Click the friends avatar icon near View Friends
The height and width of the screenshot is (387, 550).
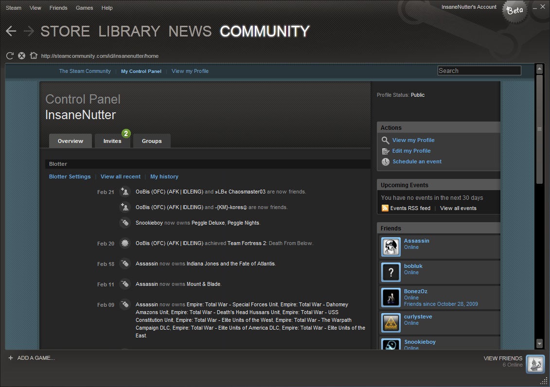pyautogui.click(x=535, y=364)
